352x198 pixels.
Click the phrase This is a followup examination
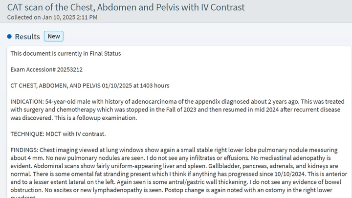96,118
